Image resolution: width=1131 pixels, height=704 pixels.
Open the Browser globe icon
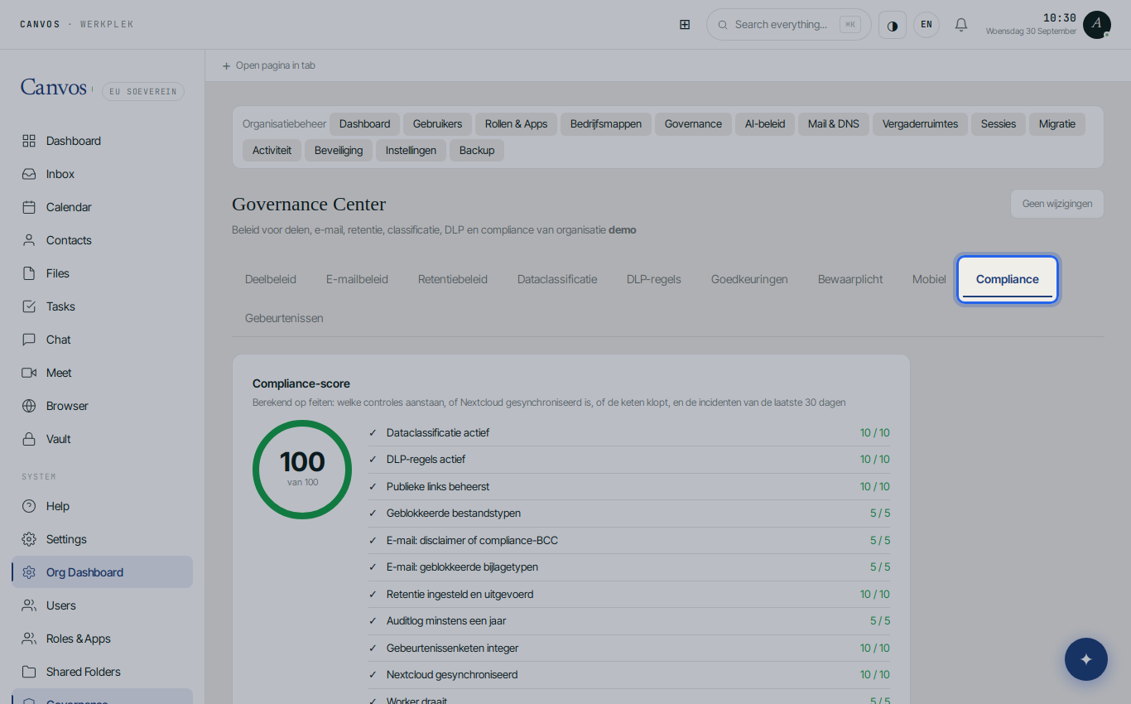[x=29, y=406]
